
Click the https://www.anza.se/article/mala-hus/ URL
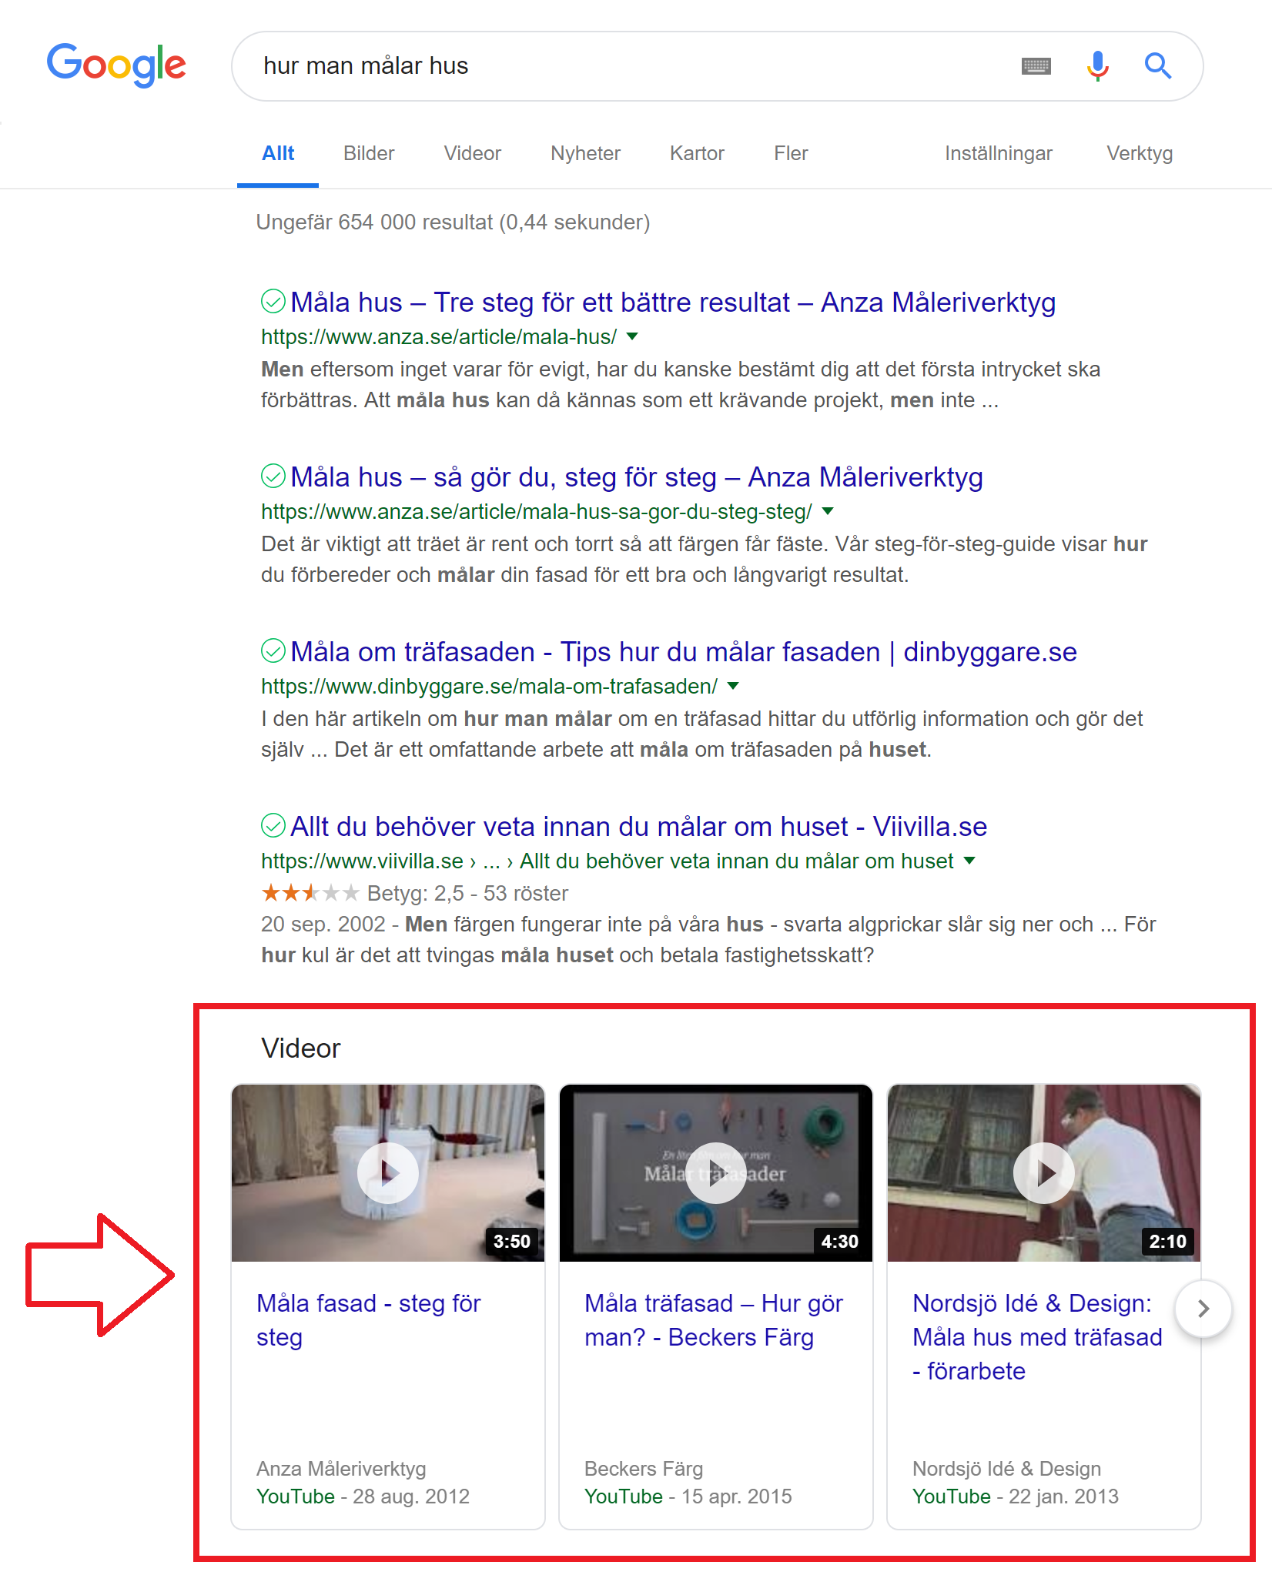tap(439, 336)
